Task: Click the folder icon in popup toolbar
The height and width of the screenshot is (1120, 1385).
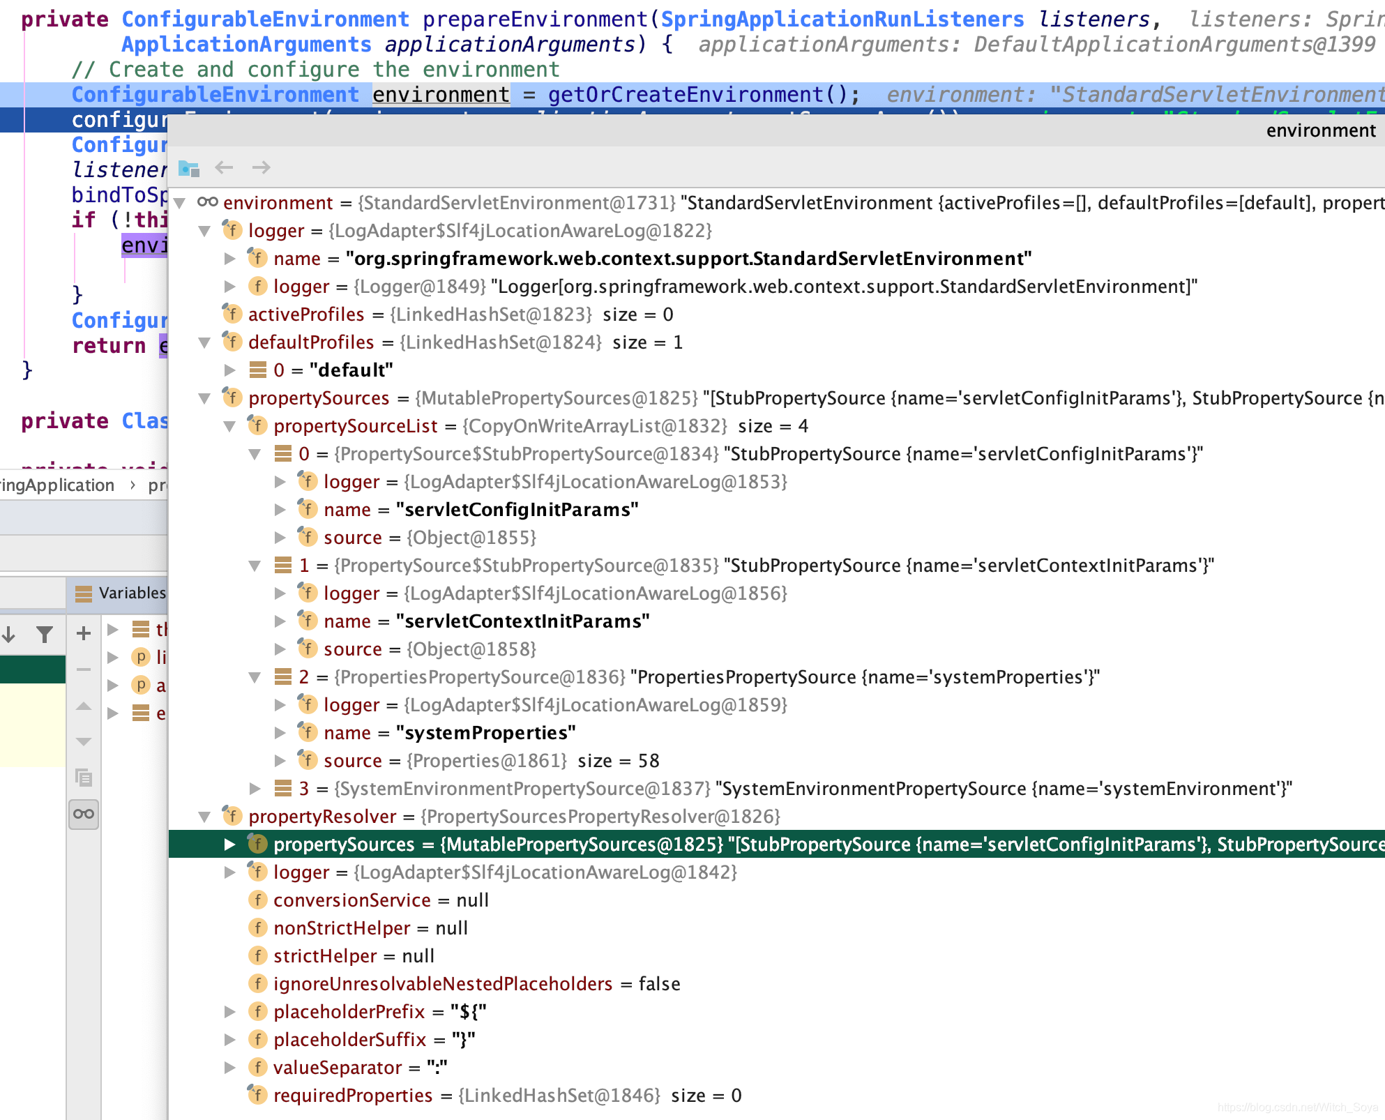Action: coord(189,168)
